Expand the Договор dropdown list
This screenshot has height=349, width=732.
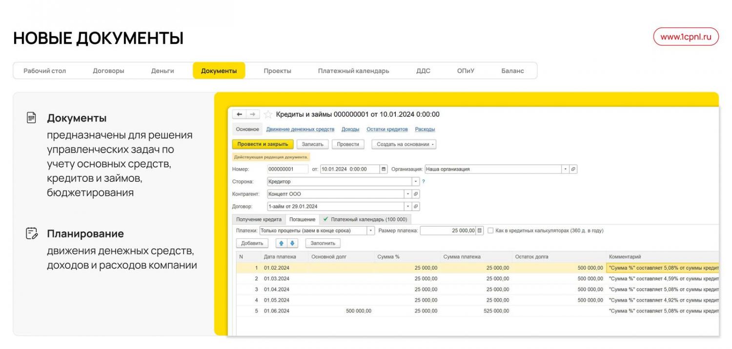408,206
